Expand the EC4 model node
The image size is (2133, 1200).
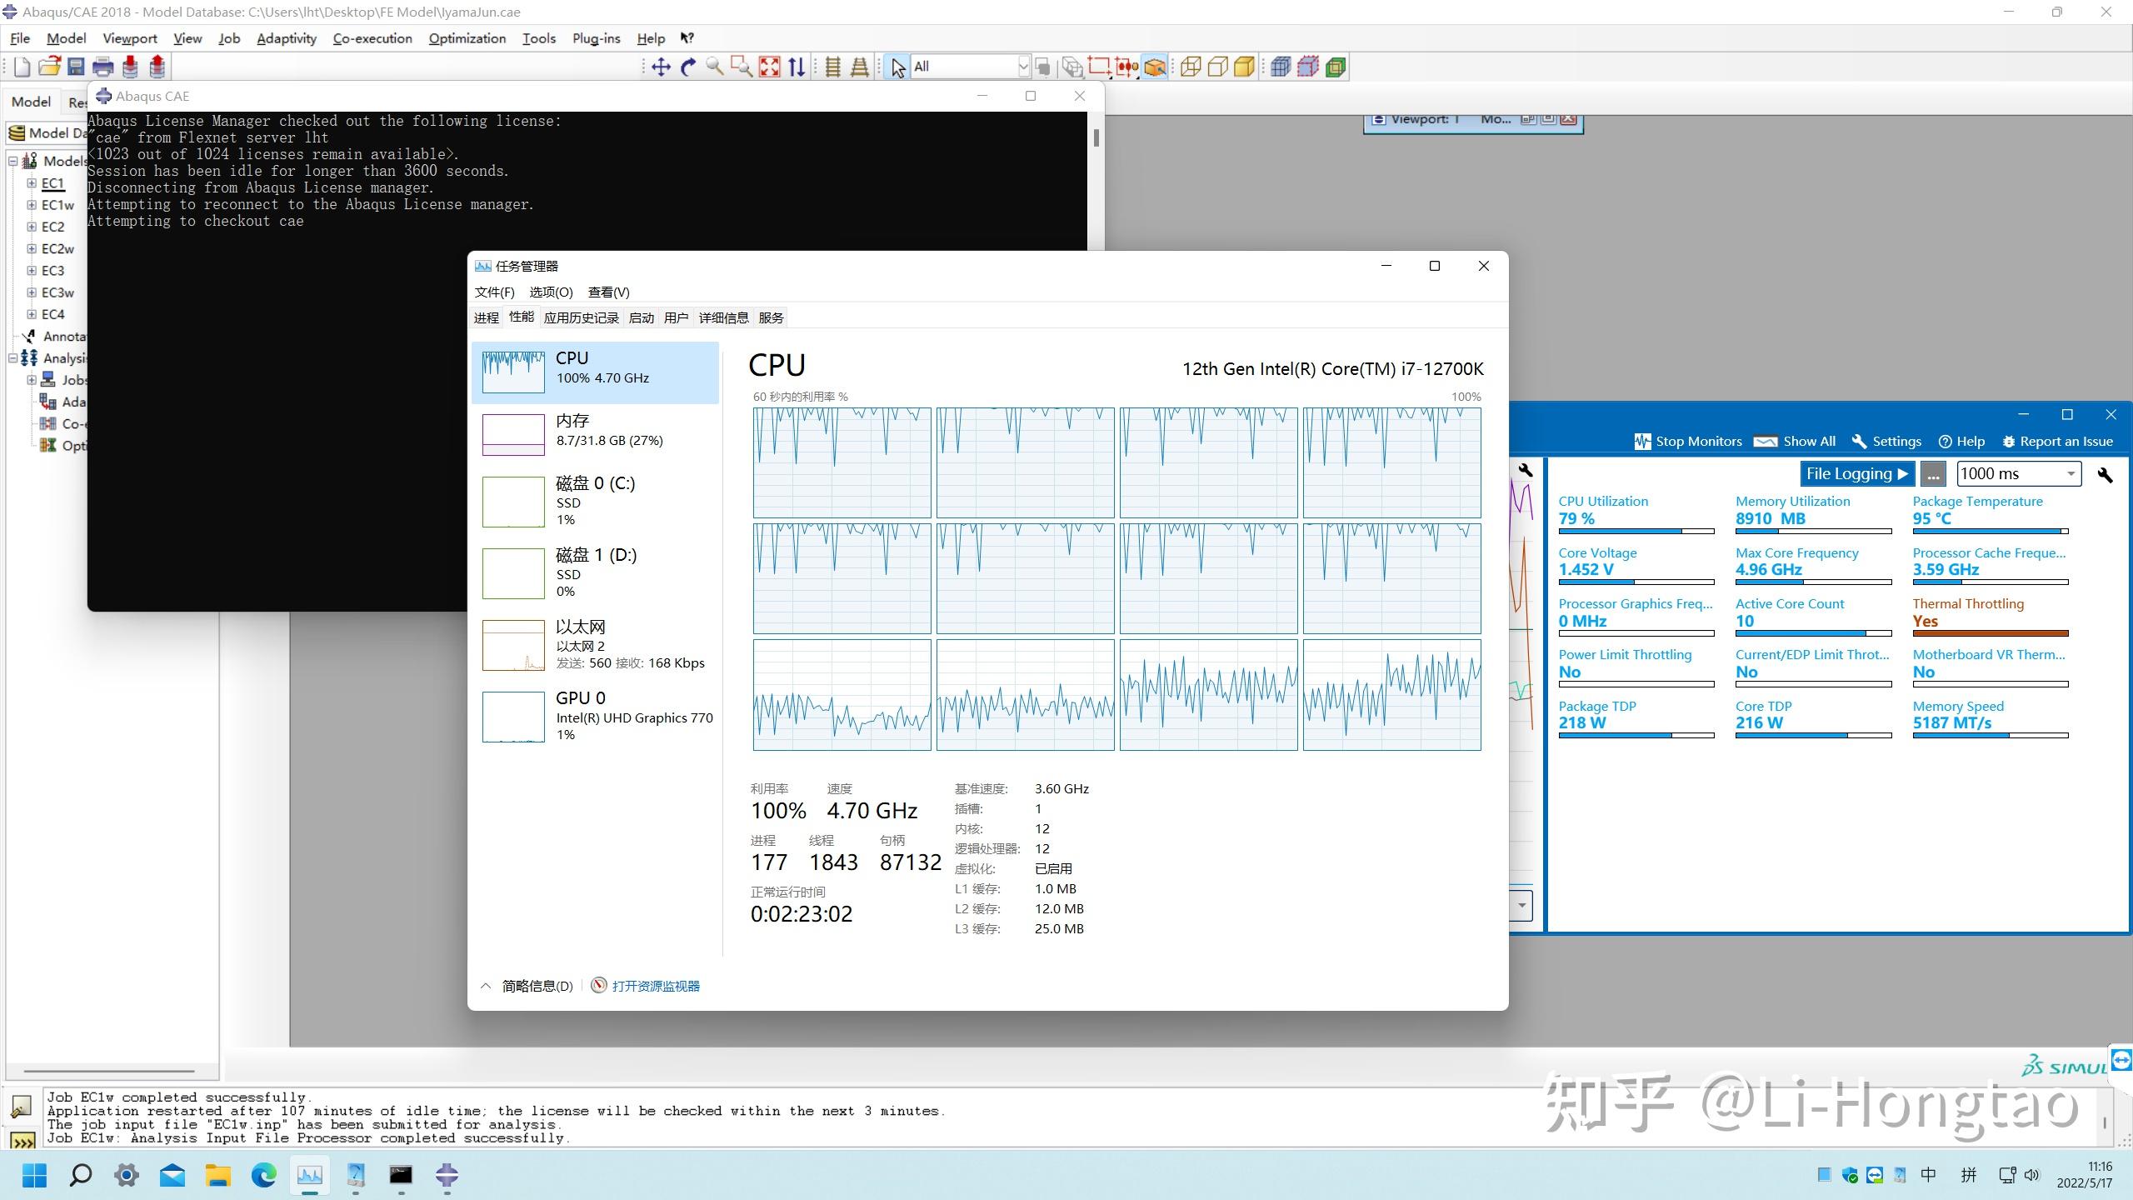pyautogui.click(x=32, y=314)
